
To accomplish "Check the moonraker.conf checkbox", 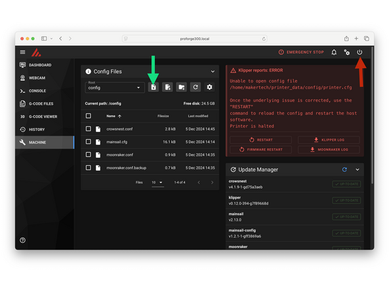I will pyautogui.click(x=88, y=155).
